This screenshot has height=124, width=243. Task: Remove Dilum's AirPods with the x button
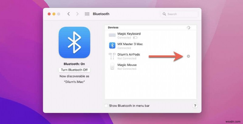coord(188,56)
